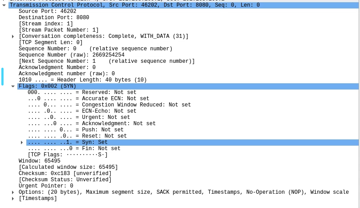The height and width of the screenshot is (208, 360).
Task: Select the Header Length: 40 bytes line
Action: click(x=83, y=80)
